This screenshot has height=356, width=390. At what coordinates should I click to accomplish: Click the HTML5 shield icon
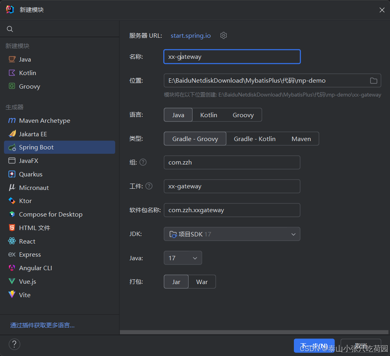12,228
